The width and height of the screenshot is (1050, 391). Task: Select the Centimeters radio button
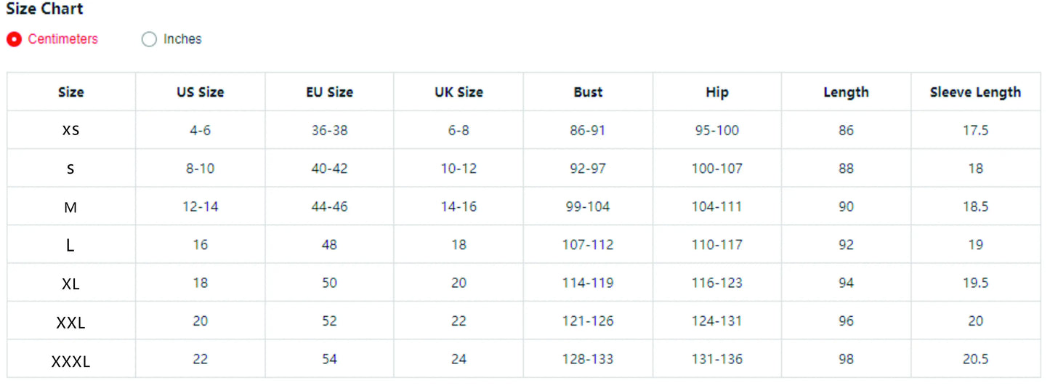(14, 39)
